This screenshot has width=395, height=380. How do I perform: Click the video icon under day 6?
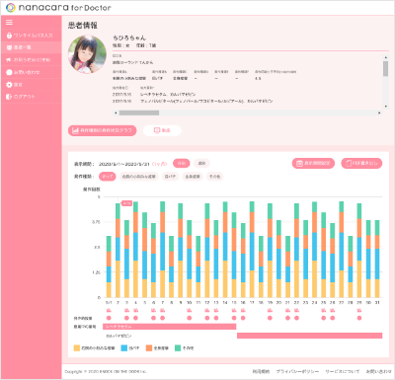153,310
